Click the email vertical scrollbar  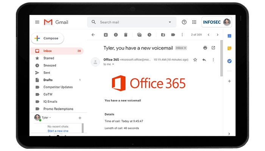tap(221, 58)
